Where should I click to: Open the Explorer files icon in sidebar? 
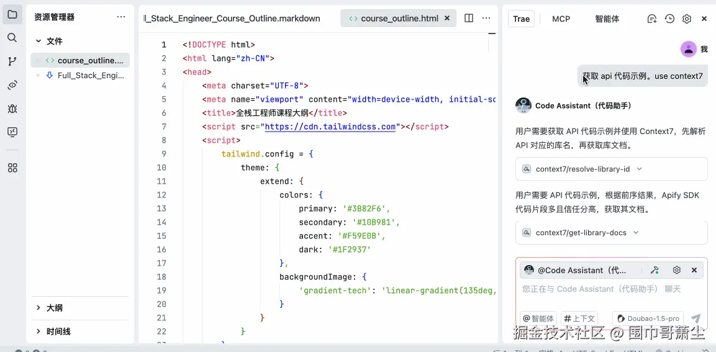[x=12, y=15]
